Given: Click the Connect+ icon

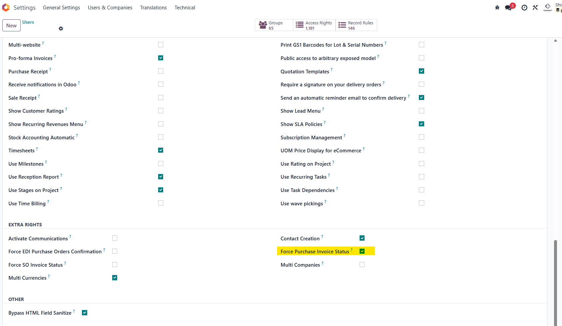Looking at the screenshot, I should 548,7.
